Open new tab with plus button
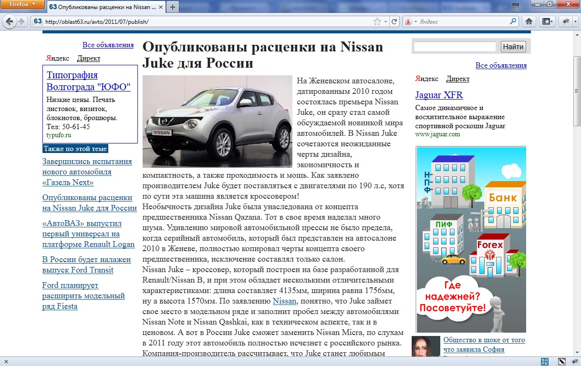This screenshot has height=366, width=581. click(x=172, y=7)
